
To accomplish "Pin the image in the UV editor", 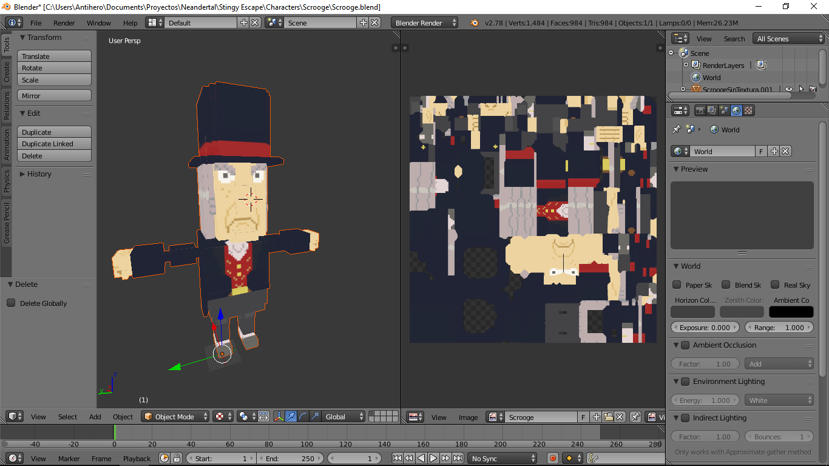I will [x=635, y=417].
